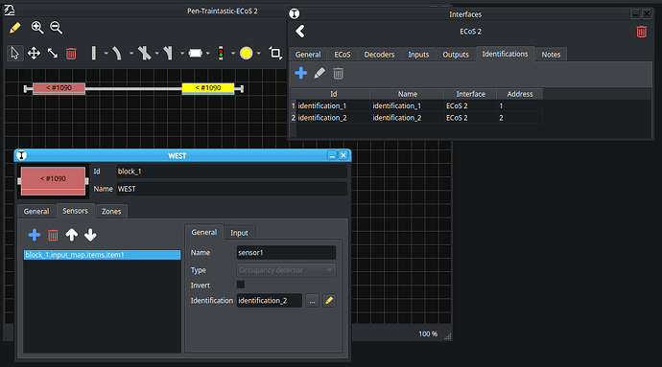This screenshot has height=367, width=662.
Task: Switch to the Notes tab
Action: pos(551,55)
